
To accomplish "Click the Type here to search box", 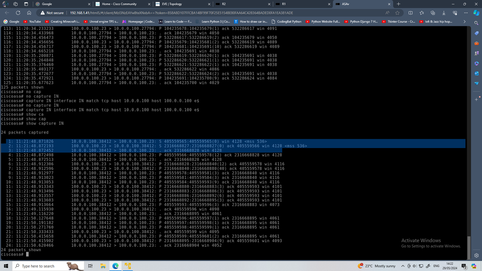I will (x=48, y=266).
